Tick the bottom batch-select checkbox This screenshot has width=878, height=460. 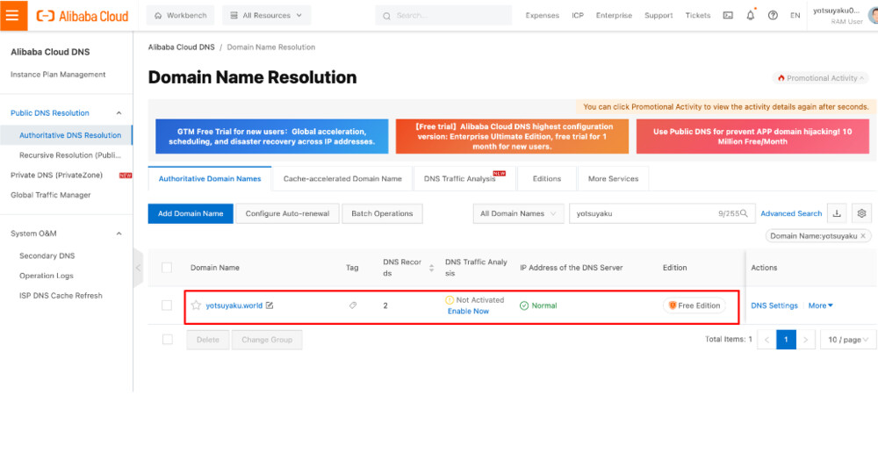[x=167, y=339]
